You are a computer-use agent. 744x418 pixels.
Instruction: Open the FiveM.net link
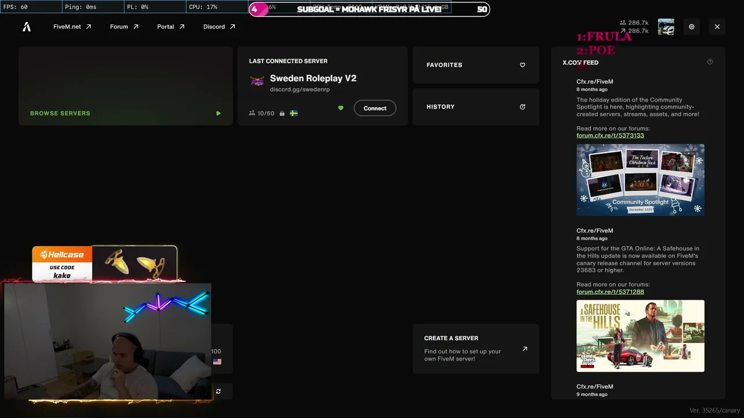[72, 27]
